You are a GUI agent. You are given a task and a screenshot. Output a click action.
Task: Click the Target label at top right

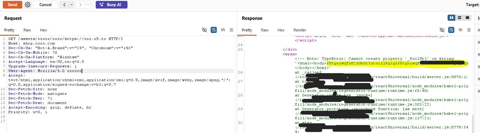(x=473, y=5)
